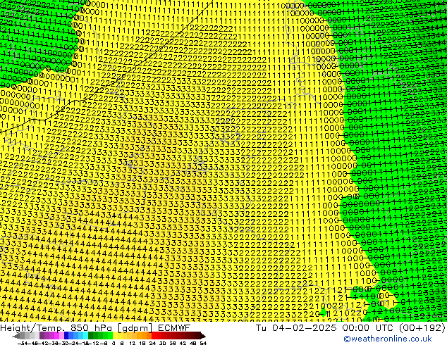Click the bright red band of the temperature legend

pyautogui.click(x=154, y=336)
